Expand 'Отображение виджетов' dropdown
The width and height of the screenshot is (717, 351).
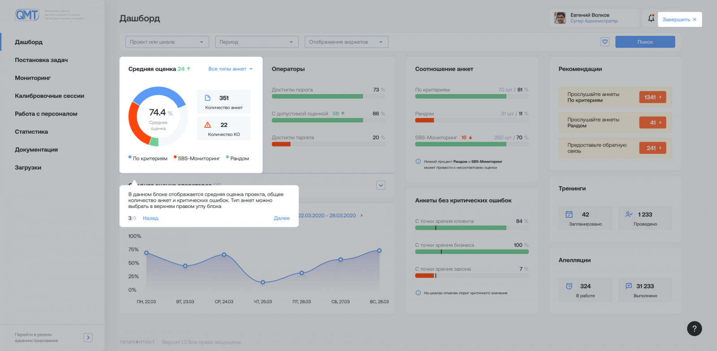[x=346, y=42]
